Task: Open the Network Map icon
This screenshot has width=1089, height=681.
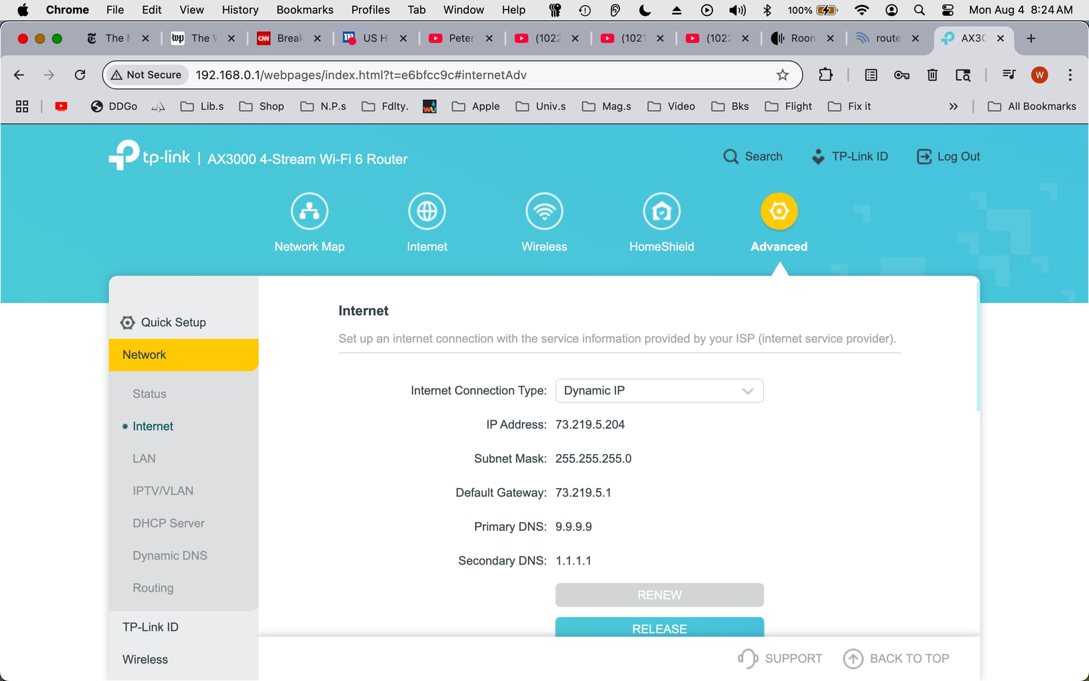Action: (309, 211)
